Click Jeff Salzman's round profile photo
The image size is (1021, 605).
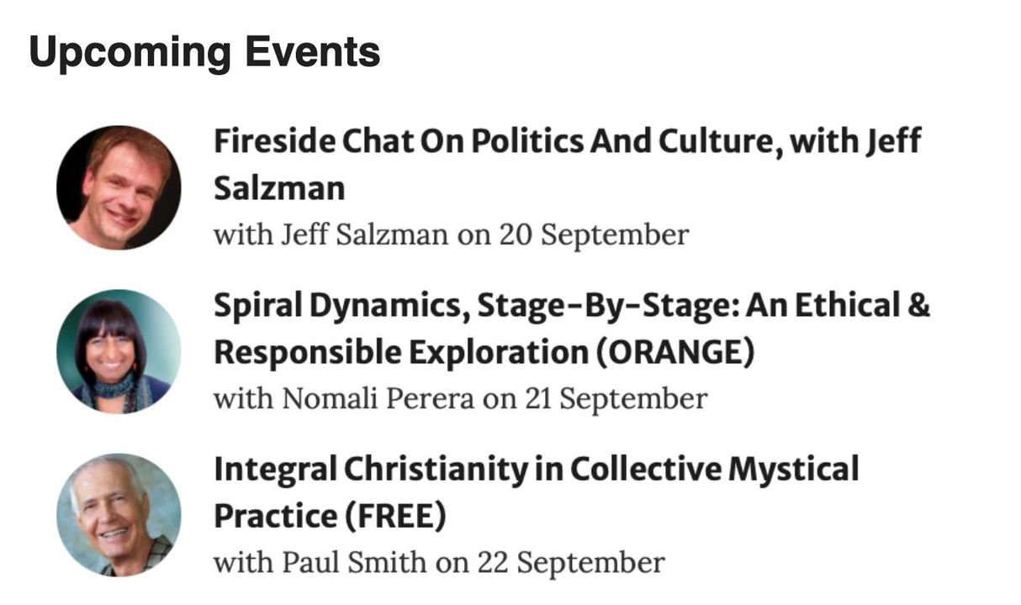click(x=119, y=187)
